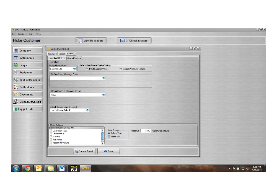Select the Loops sidebar icon
This screenshot has width=277, height=172.
click(x=16, y=65)
